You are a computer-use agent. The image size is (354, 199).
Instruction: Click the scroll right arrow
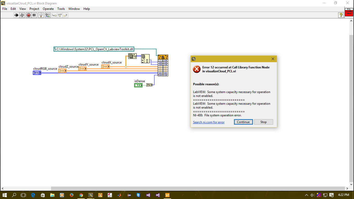[x=347, y=188]
